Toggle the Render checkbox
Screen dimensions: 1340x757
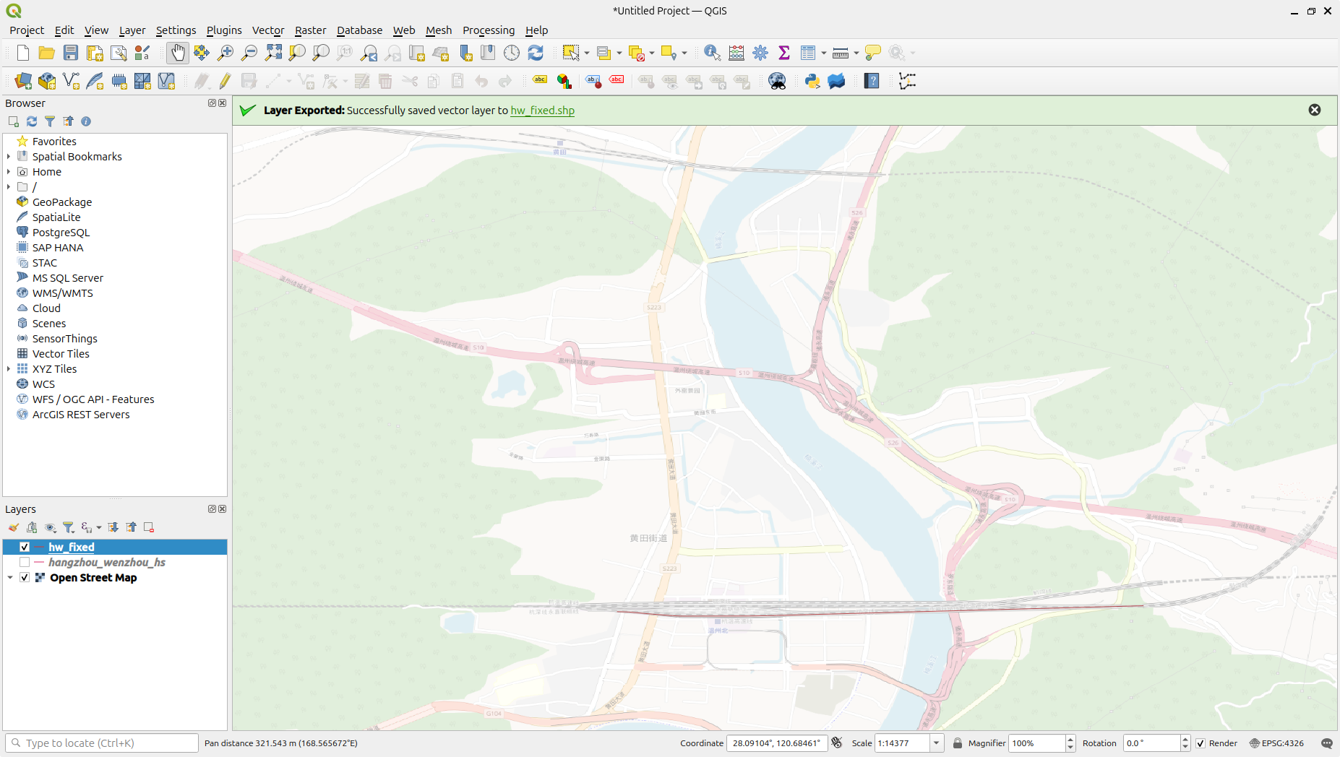coord(1201,743)
